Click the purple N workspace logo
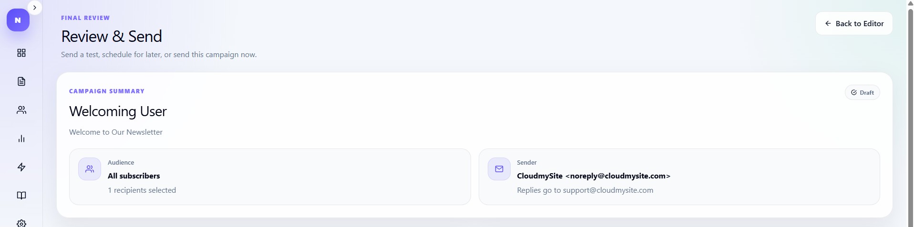Image resolution: width=914 pixels, height=227 pixels. [18, 20]
